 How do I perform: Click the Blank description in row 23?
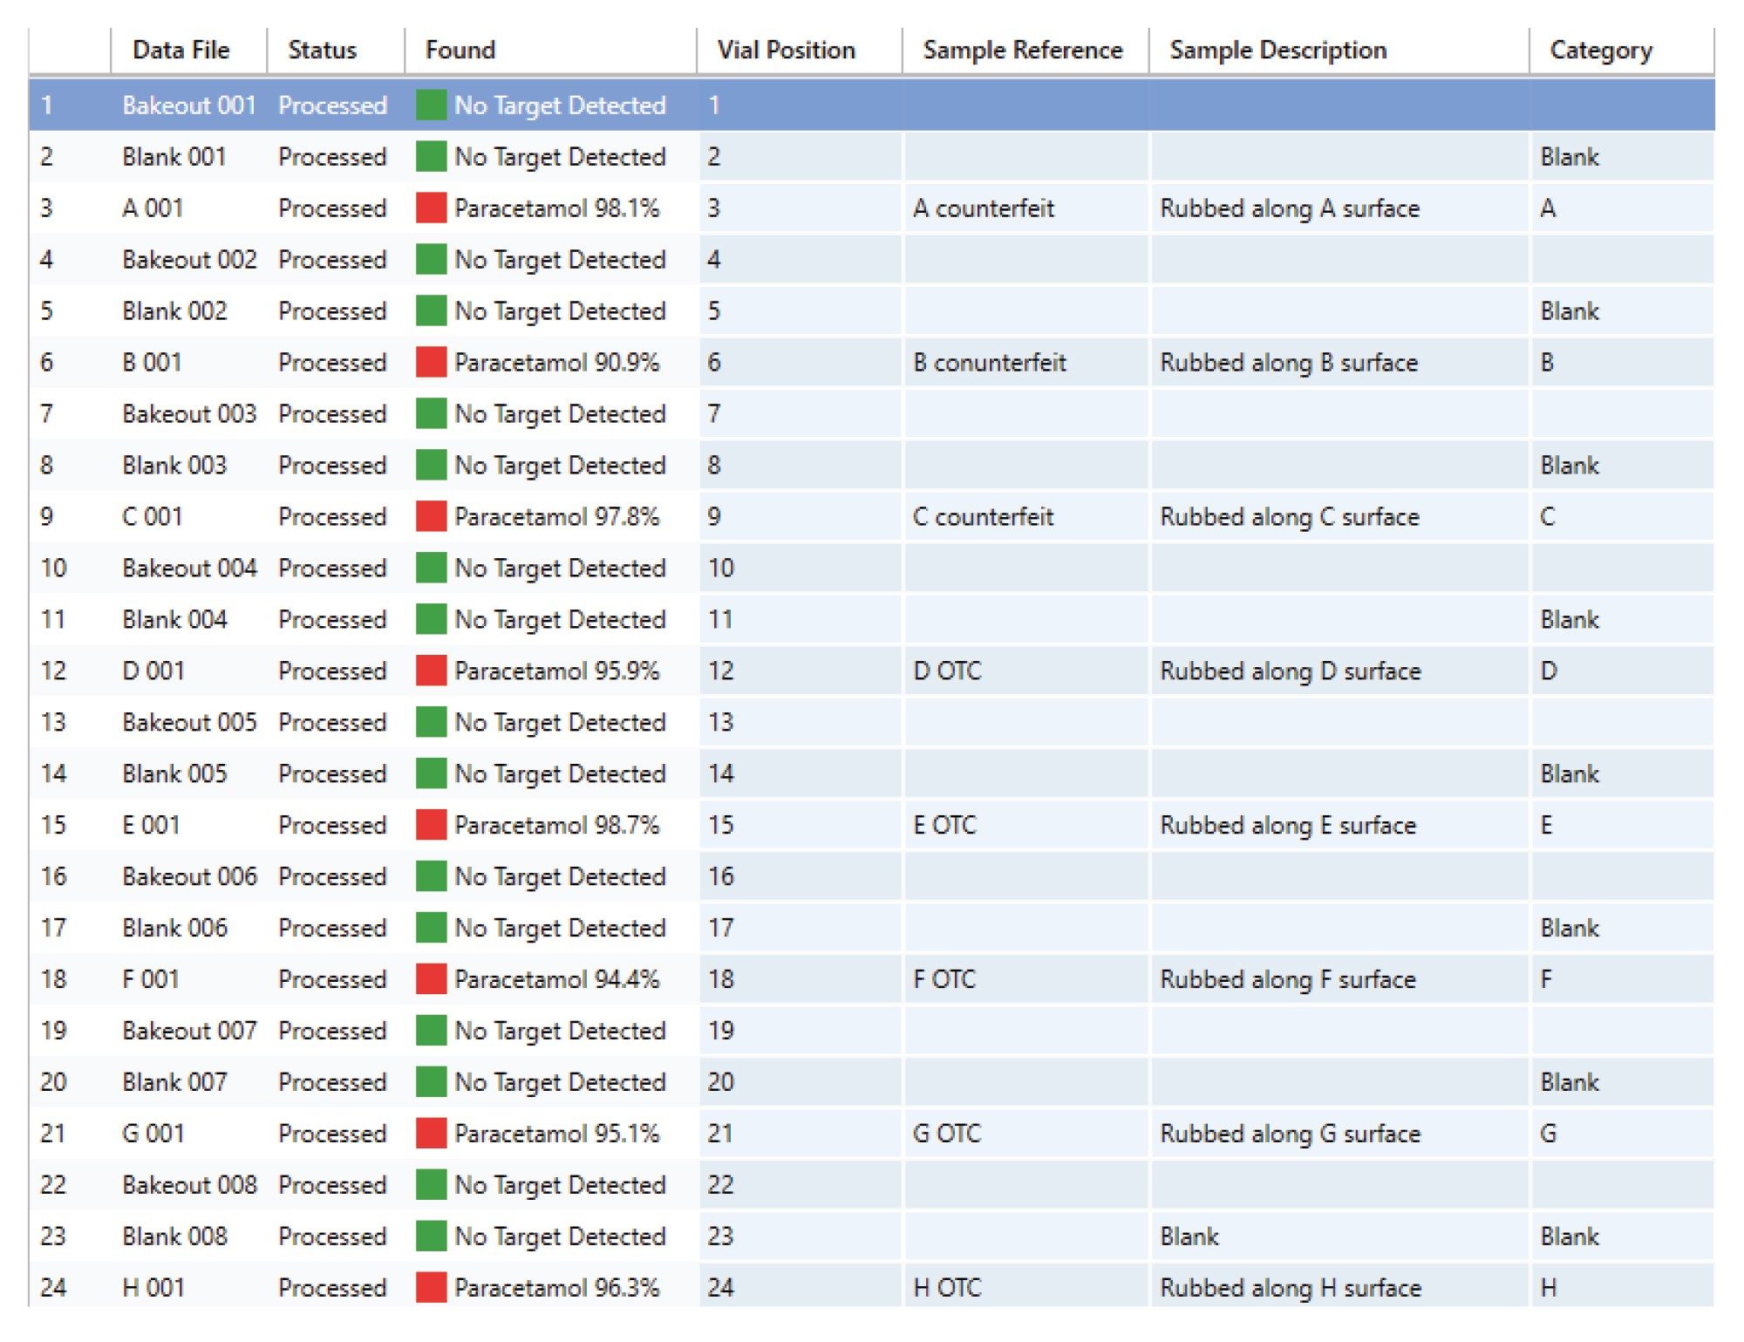(1189, 1237)
